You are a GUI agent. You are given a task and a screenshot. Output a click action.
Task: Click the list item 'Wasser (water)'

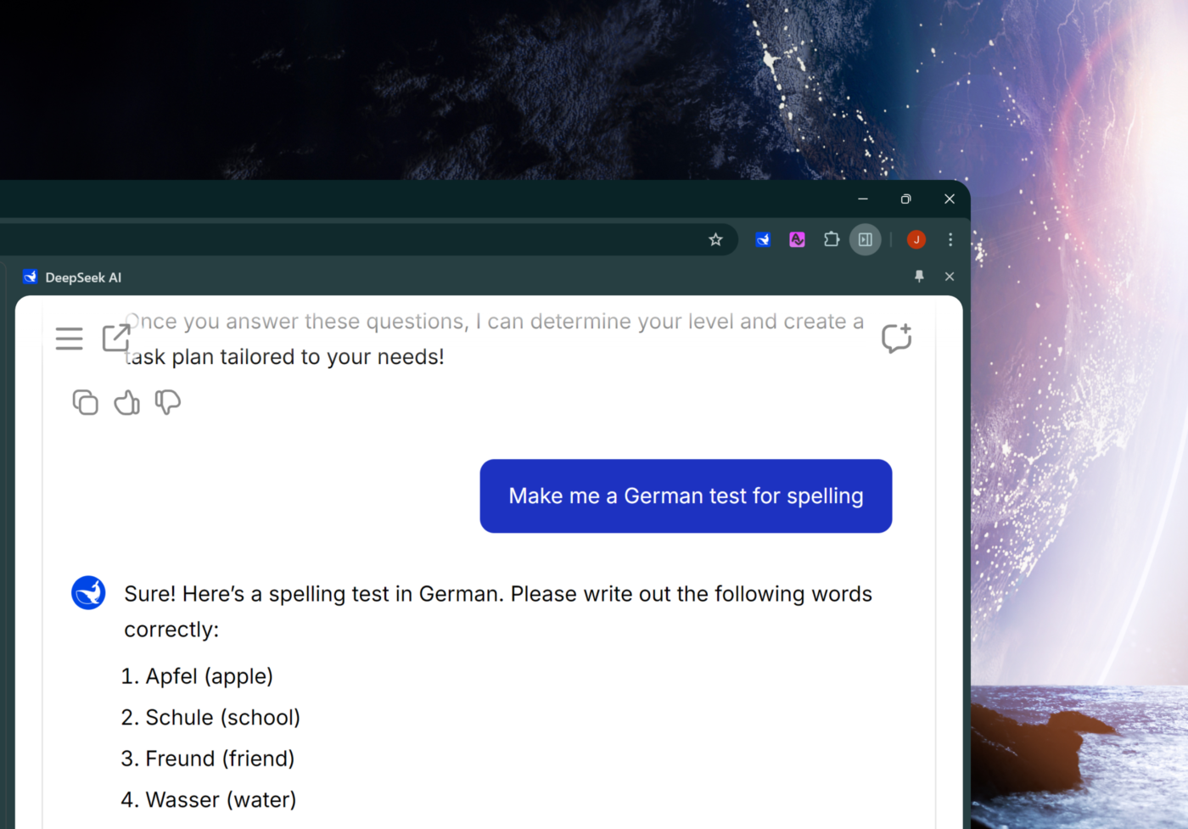(x=209, y=799)
